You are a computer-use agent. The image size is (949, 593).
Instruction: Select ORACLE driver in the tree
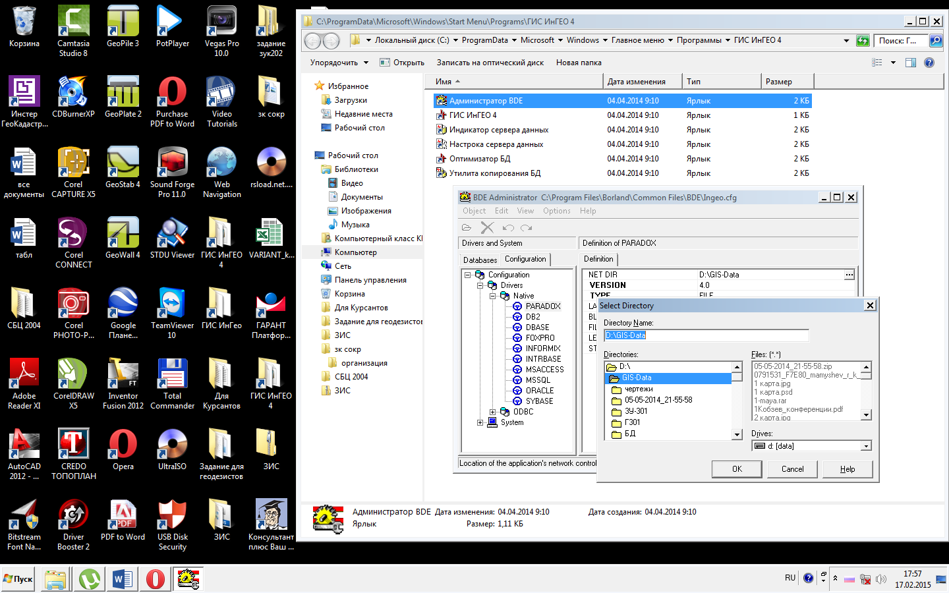[540, 391]
